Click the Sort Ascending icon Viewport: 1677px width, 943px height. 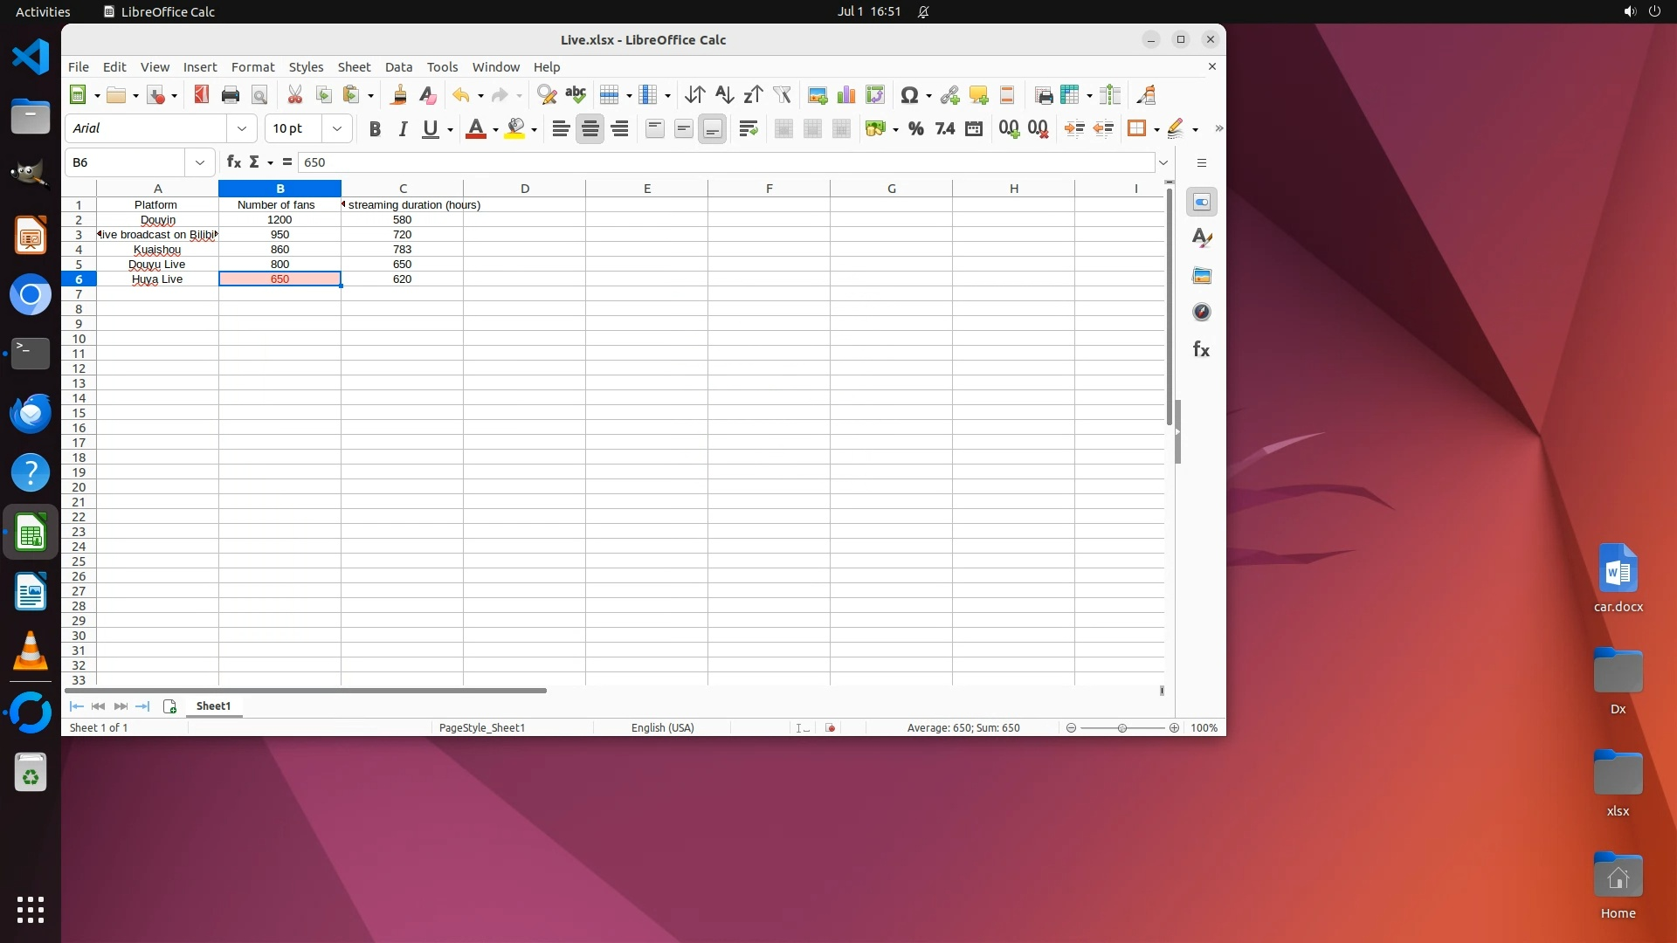[723, 95]
